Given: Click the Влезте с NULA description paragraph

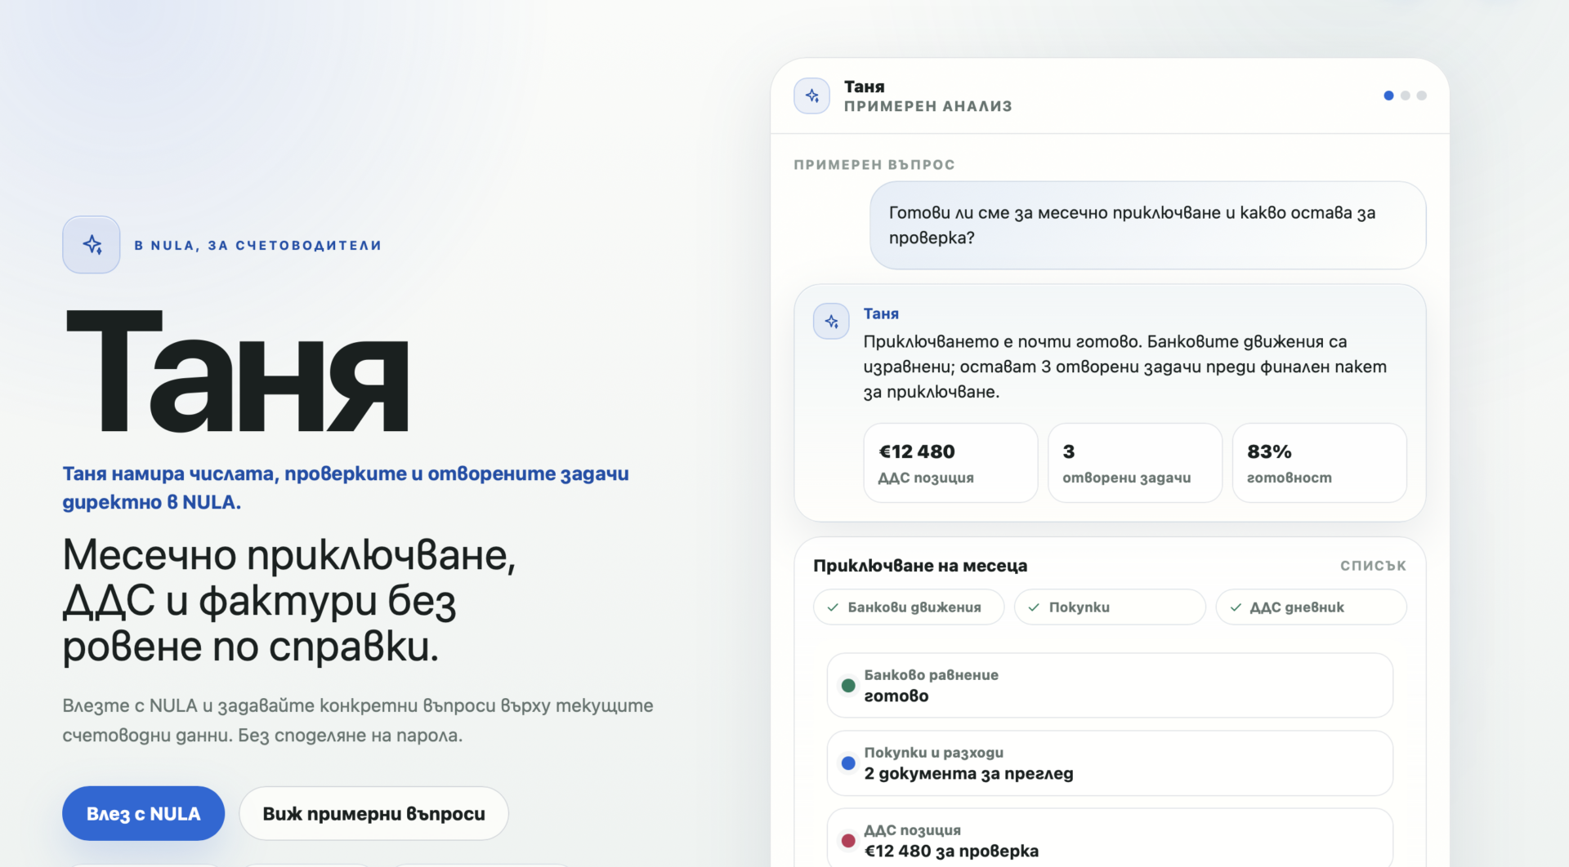Looking at the screenshot, I should [x=358, y=720].
